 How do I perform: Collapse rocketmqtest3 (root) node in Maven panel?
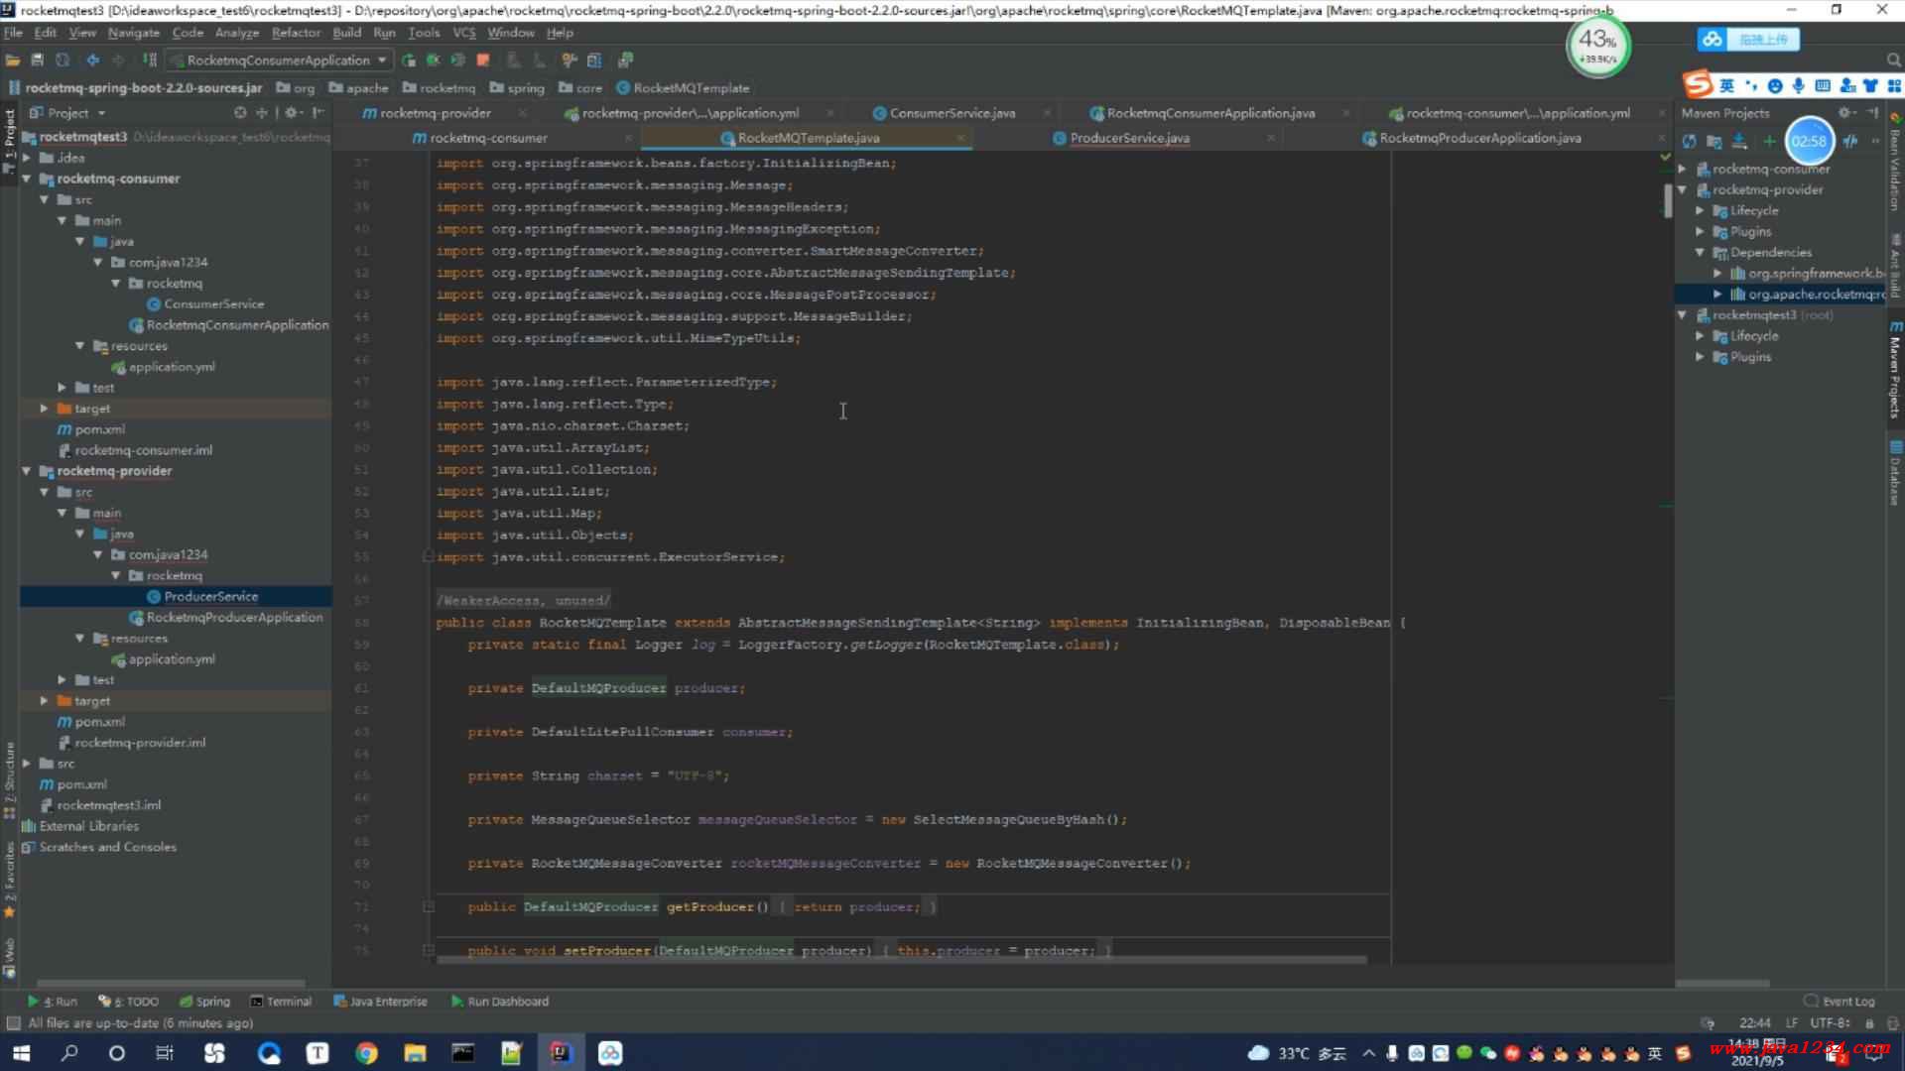[1683, 315]
